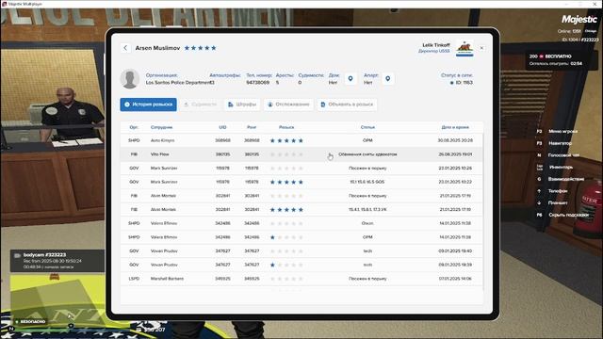
Task: Switch to the Штрафы tab
Action: pos(242,105)
